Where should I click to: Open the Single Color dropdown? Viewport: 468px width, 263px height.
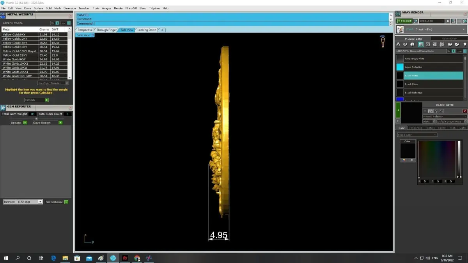click(417, 135)
